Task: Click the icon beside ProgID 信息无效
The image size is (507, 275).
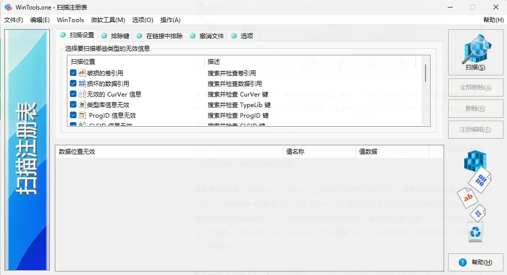Action: pyautogui.click(x=82, y=115)
